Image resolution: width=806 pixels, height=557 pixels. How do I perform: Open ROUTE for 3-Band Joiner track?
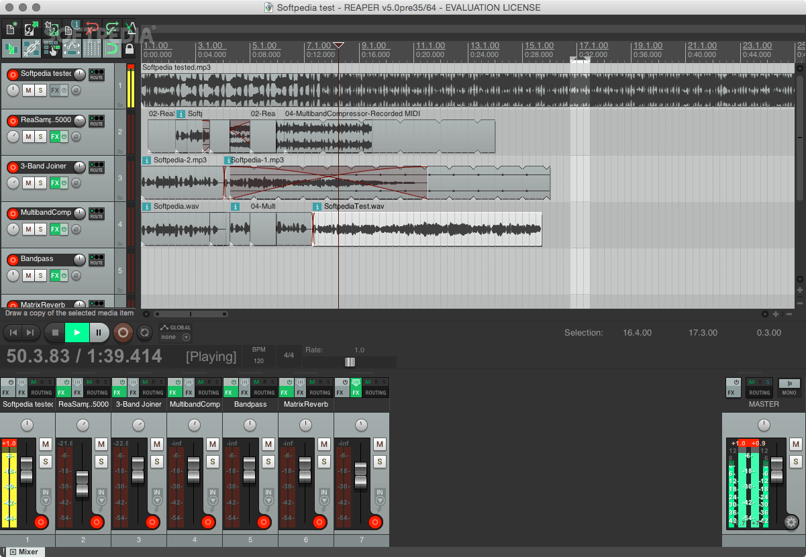[97, 167]
